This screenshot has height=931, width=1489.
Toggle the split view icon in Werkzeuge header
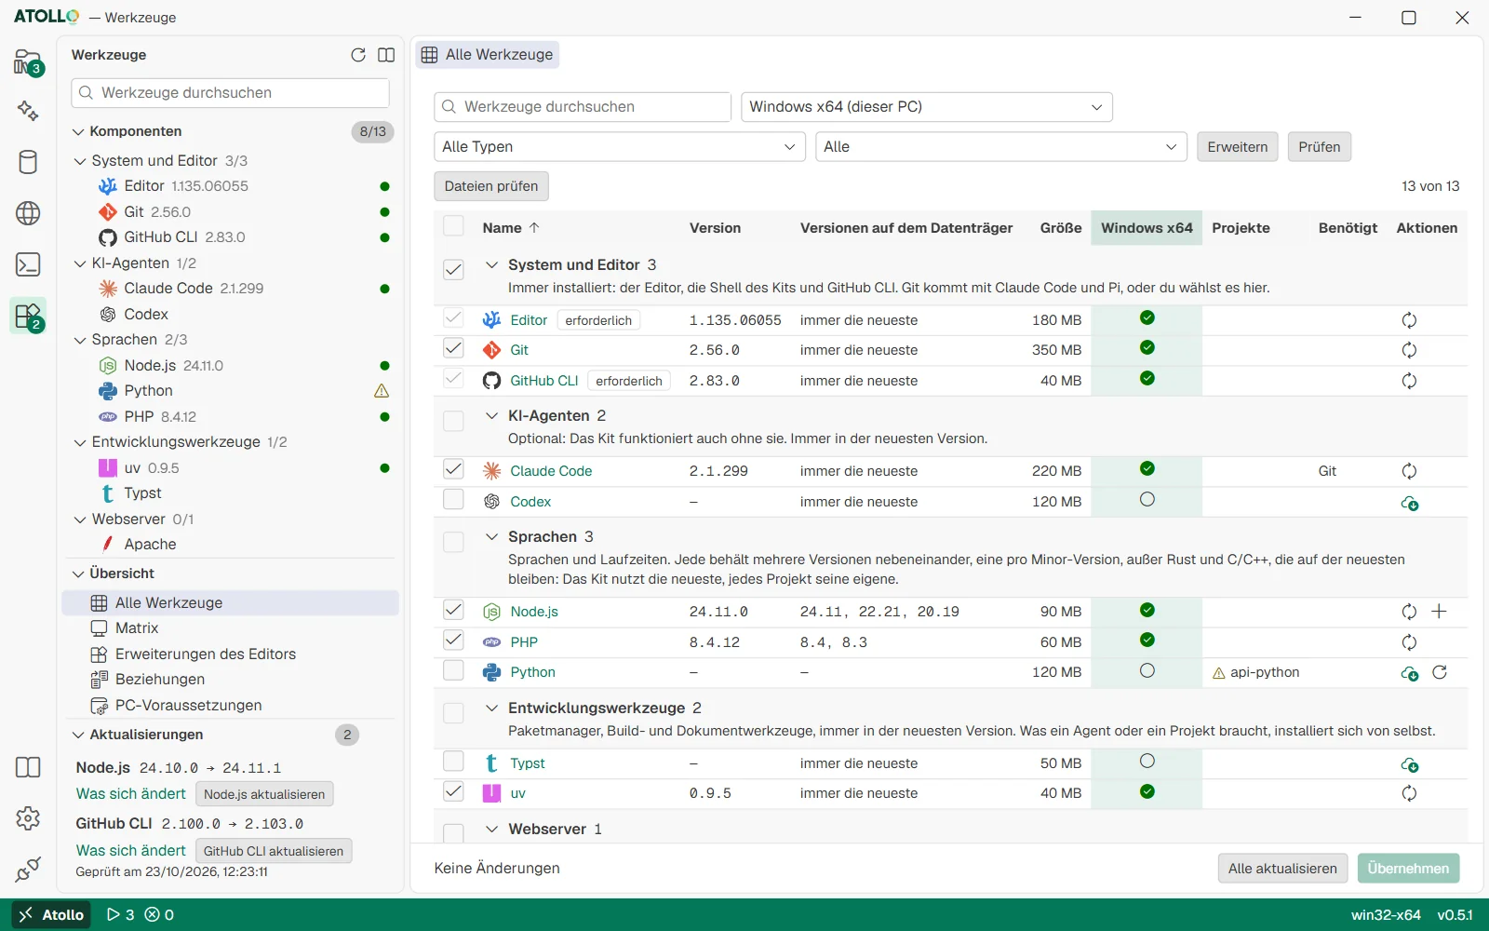386,55
